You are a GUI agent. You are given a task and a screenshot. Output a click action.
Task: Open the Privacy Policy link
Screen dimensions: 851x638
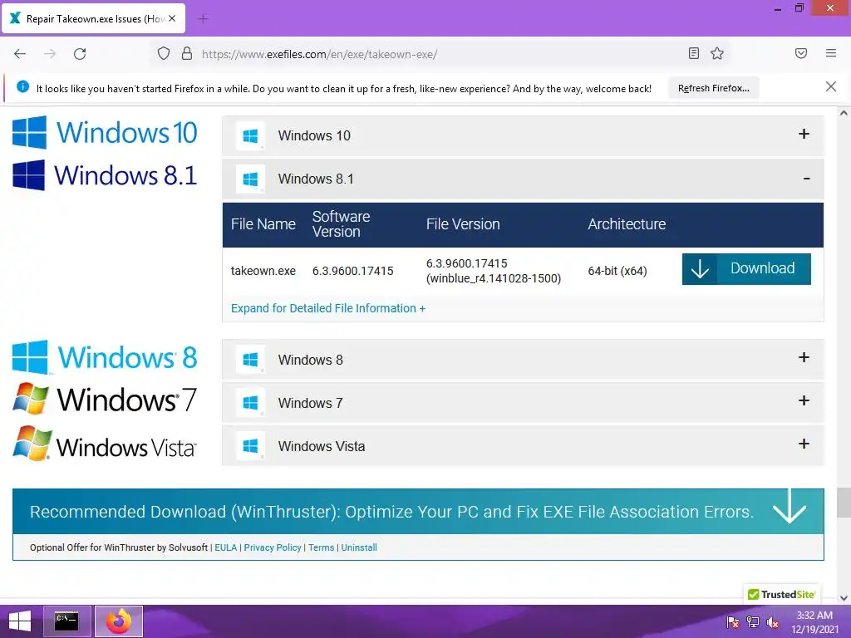coord(273,547)
